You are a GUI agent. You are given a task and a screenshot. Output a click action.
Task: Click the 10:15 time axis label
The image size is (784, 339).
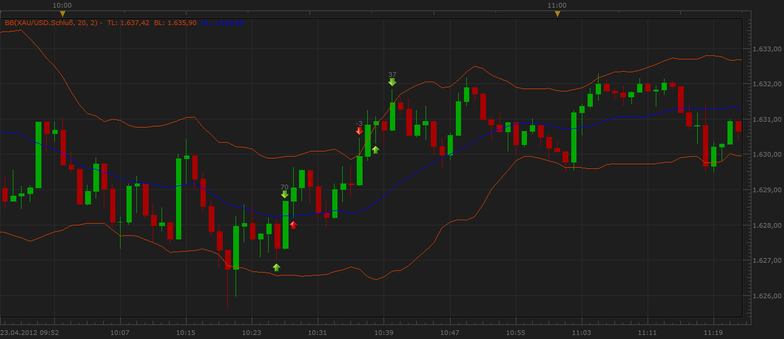[x=185, y=333]
